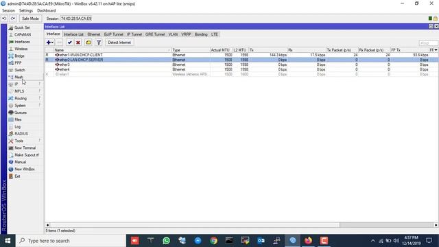Switch to Bonding tab
The height and width of the screenshot is (247, 439).
[x=201, y=34]
